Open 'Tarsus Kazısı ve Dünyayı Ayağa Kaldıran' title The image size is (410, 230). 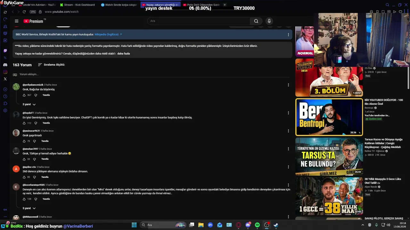point(383,143)
